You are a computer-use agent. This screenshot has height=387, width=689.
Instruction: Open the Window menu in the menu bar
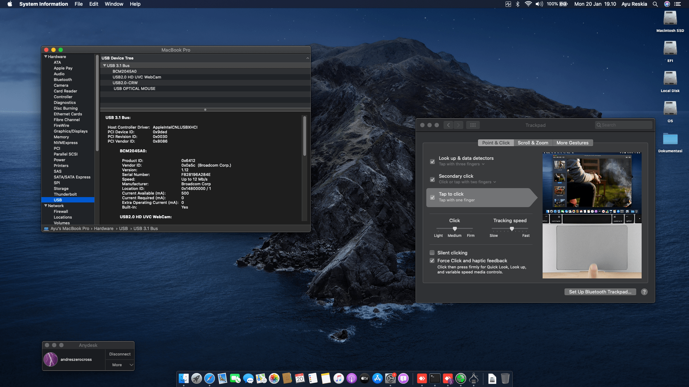[x=114, y=4]
